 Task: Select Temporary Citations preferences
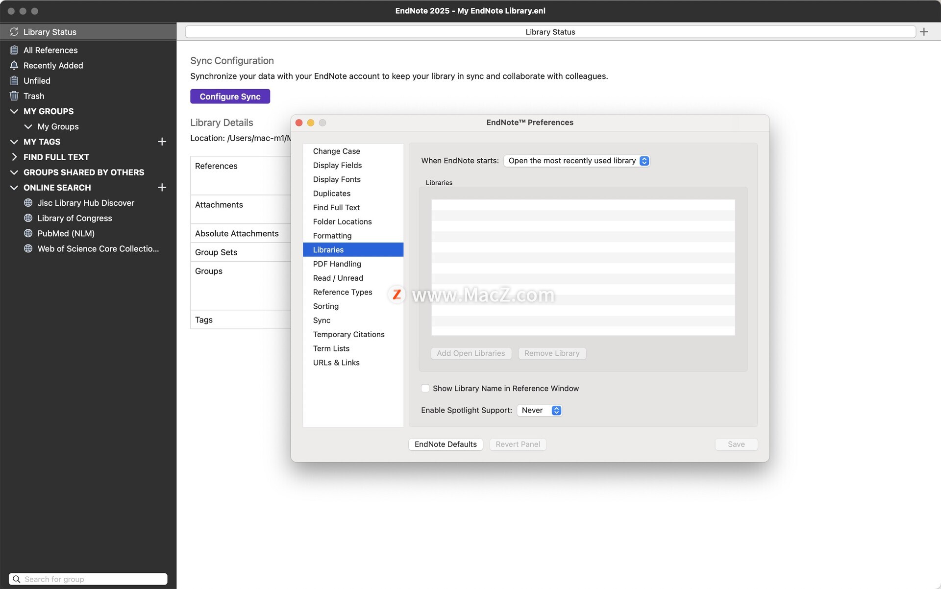(x=353, y=334)
